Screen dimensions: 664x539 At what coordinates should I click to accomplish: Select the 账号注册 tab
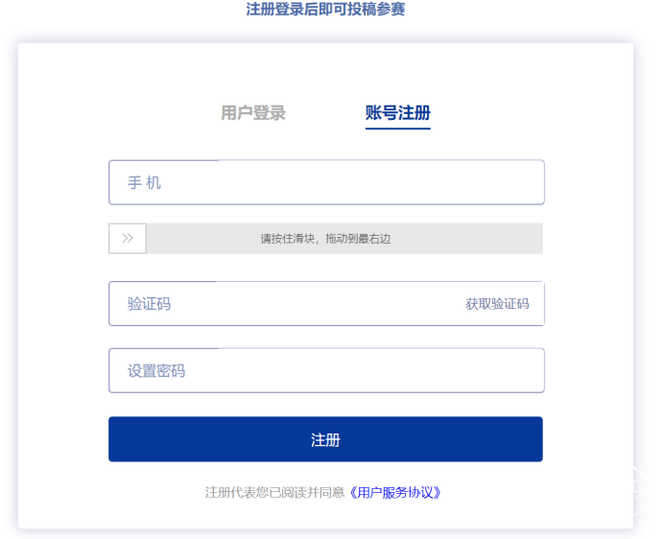[x=397, y=113]
